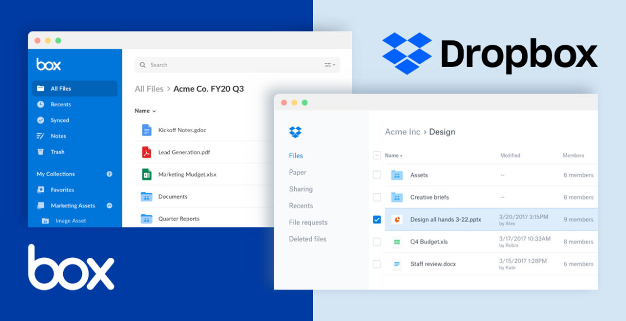Open Marketing Assets collection
The width and height of the screenshot is (626, 321).
click(x=73, y=206)
